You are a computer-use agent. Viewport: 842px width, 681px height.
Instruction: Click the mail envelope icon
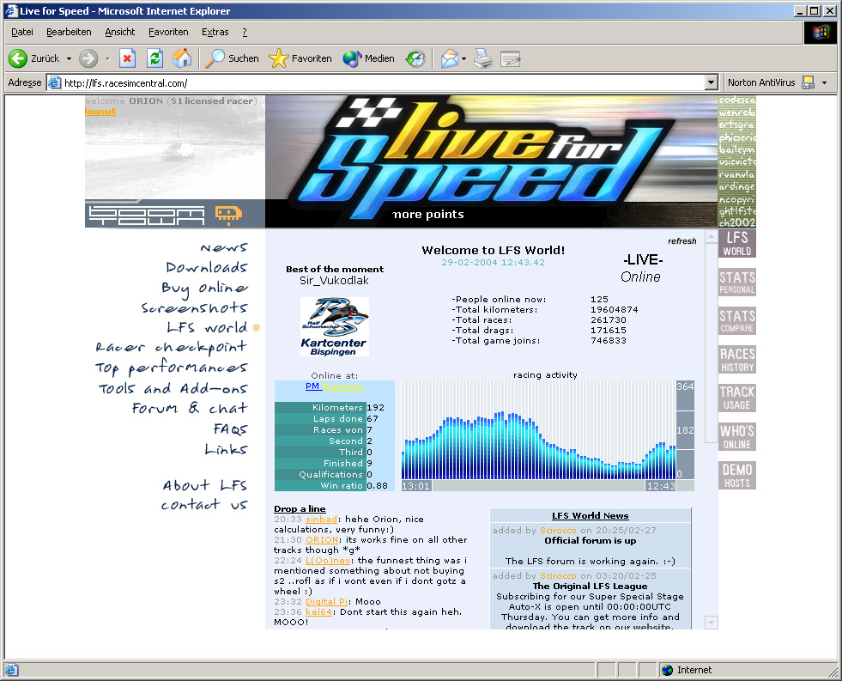pos(450,58)
